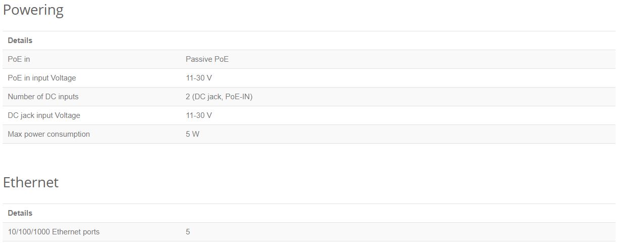617x243 pixels.
Task: Click the PoE-IN text in DC inputs value
Action: click(x=237, y=97)
